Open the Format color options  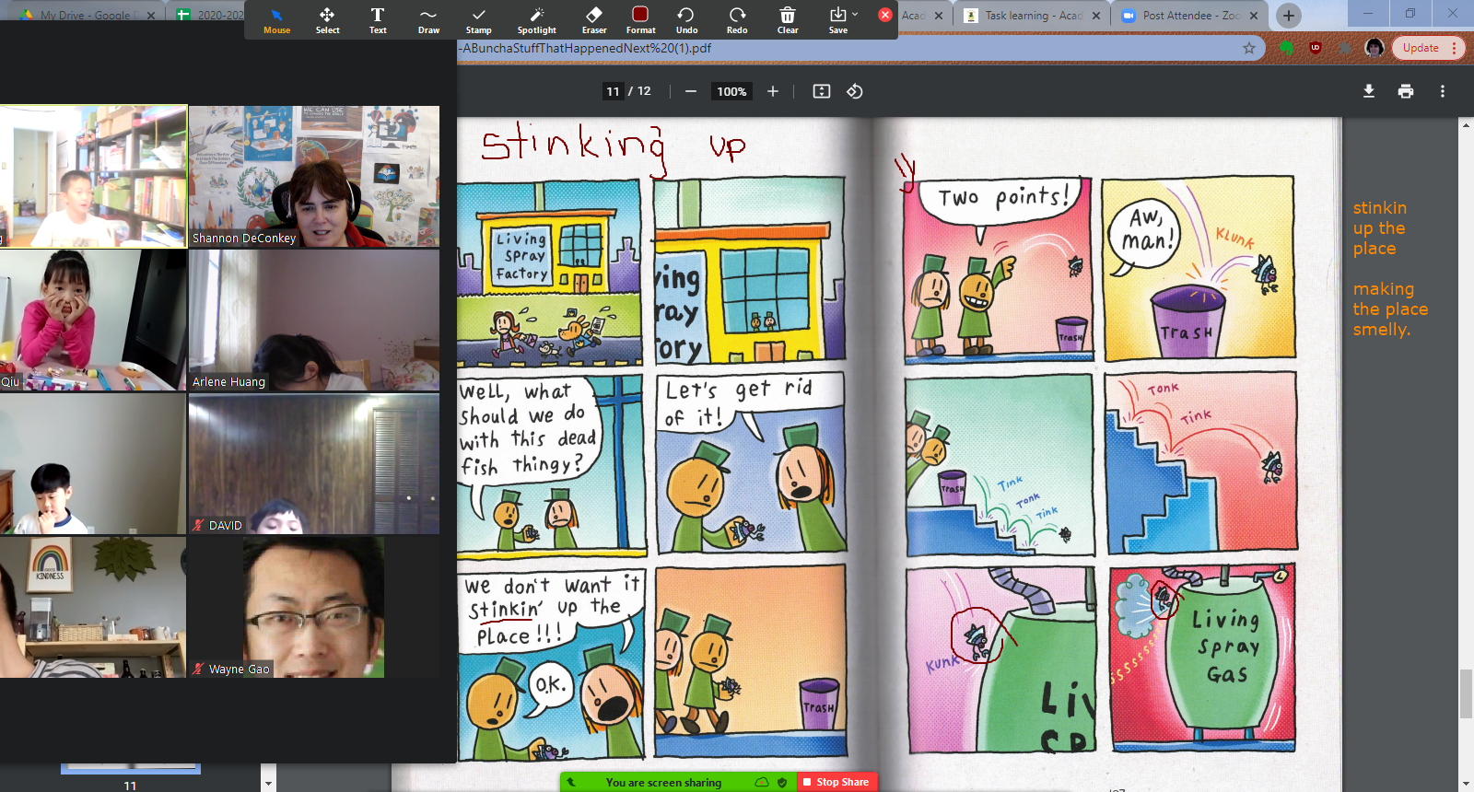pyautogui.click(x=640, y=20)
